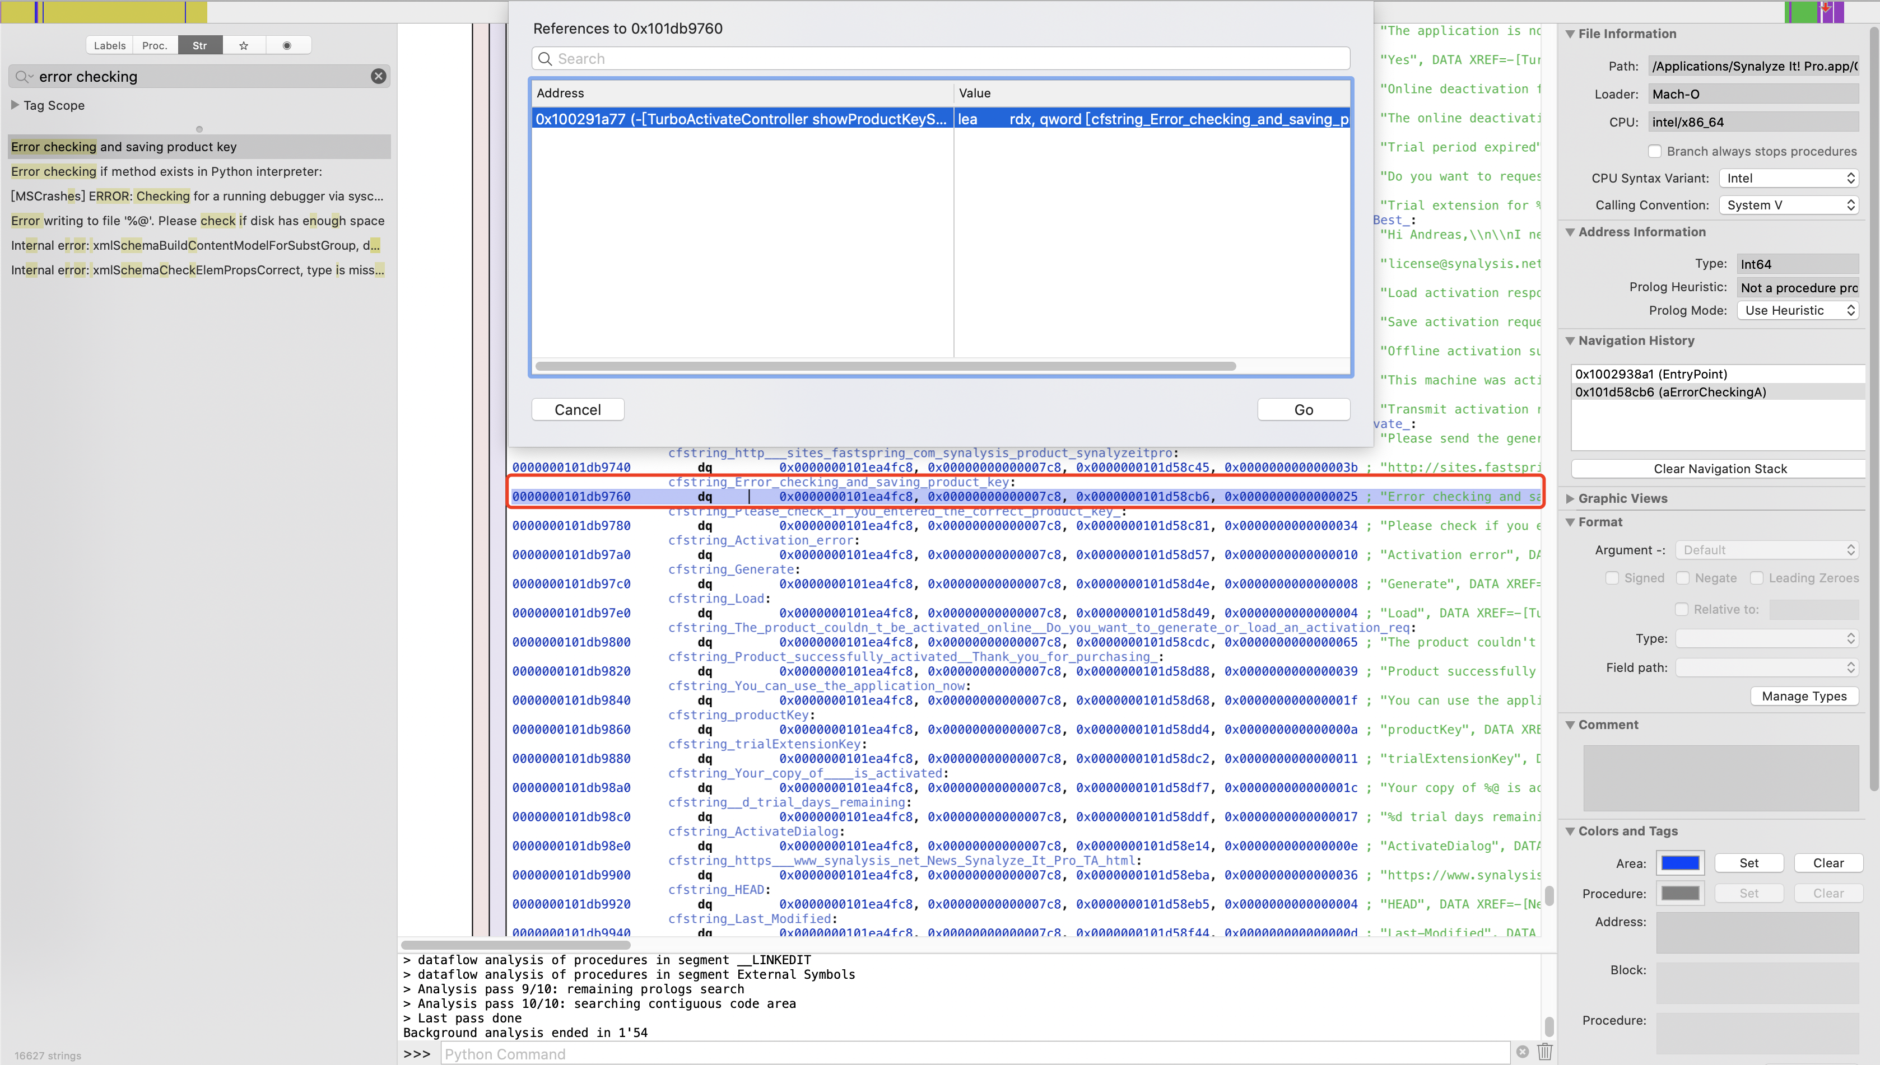Open the sidebar search options magnifier
This screenshot has height=1065, width=1880.
point(24,76)
